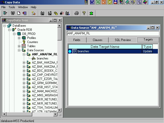164x123 pixels.
Task: Click the Print icon in the toolbar
Action: click(76, 13)
